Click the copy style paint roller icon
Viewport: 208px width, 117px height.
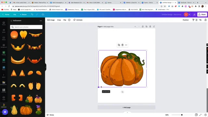[193, 20]
